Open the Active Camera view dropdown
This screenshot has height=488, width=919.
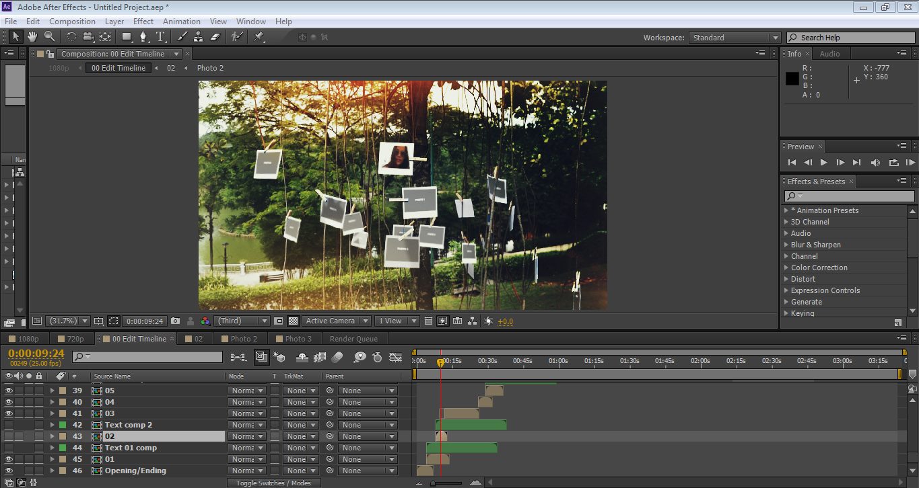[x=337, y=321]
